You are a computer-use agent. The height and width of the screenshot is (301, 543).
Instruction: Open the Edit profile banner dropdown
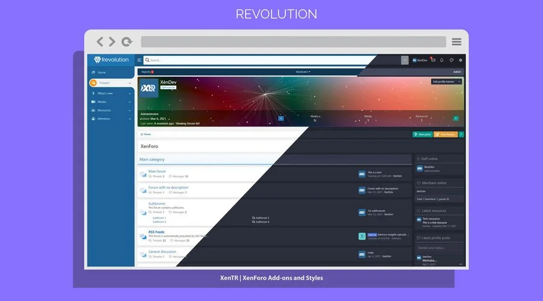446,81
